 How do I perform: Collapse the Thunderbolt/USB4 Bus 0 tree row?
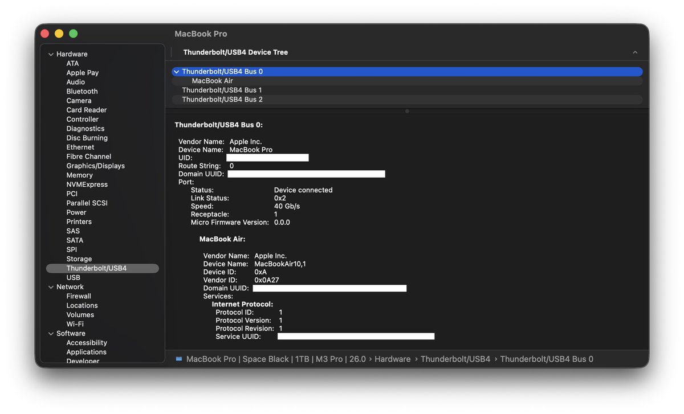tap(177, 72)
